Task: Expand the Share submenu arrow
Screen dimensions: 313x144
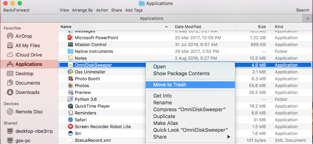Action: [x=228, y=137]
